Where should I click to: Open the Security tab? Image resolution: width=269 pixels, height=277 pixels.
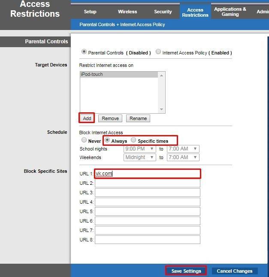[x=163, y=12]
